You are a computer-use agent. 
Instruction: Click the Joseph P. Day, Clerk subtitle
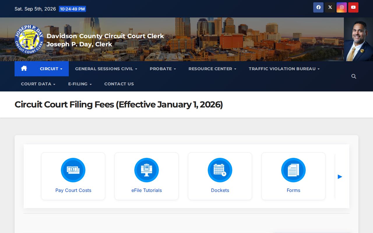79,44
